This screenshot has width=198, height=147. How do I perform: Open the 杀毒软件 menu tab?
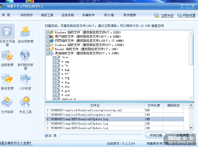(x=88, y=15)
